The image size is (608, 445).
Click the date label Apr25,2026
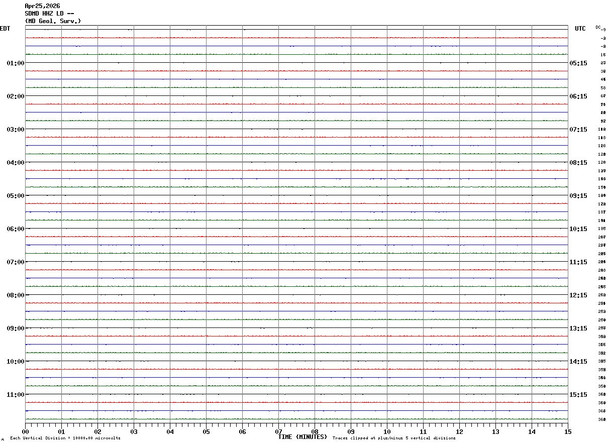(x=42, y=6)
